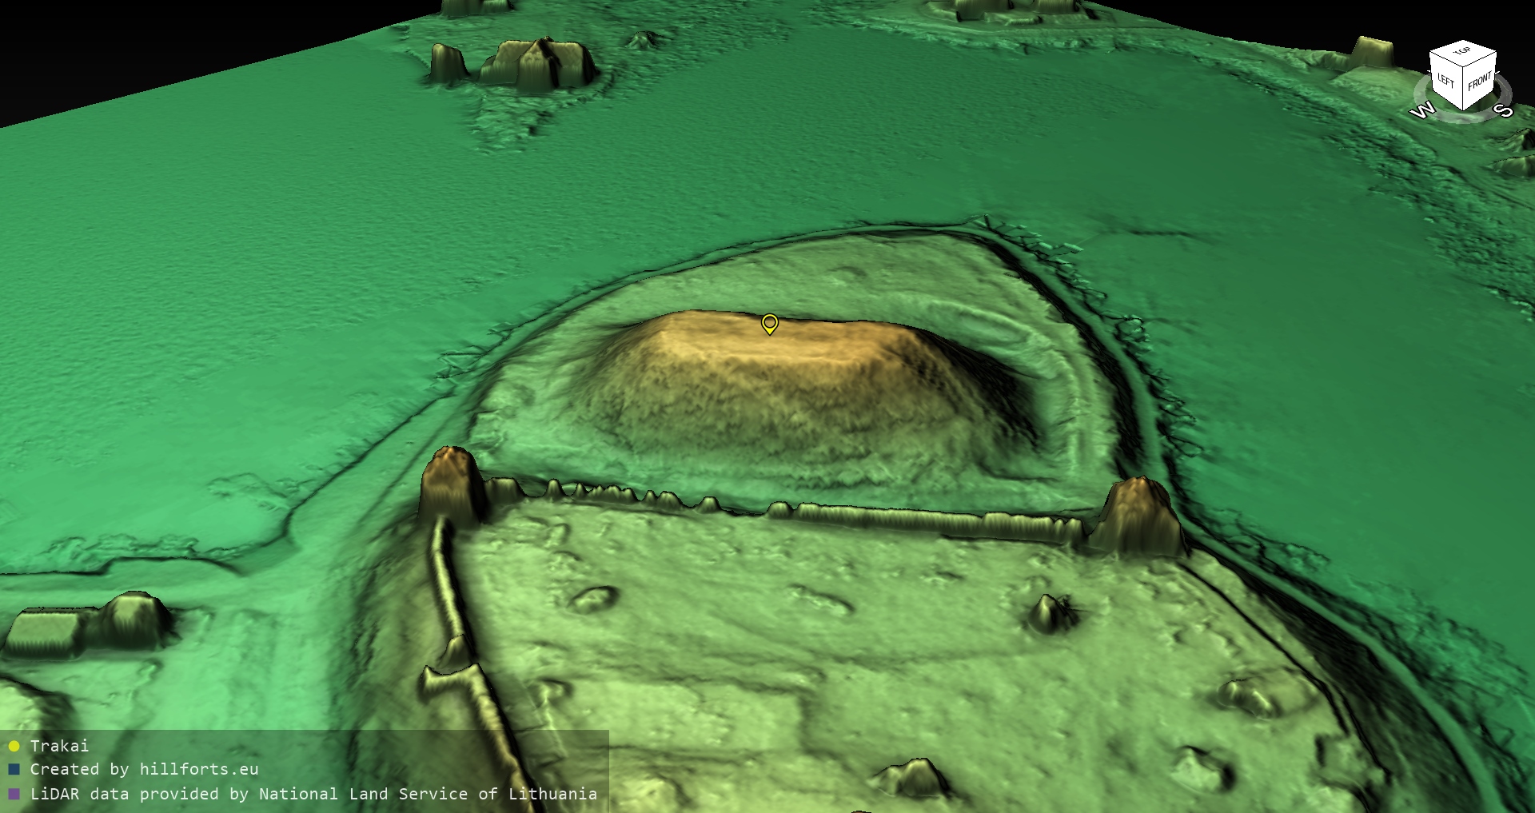Click the yellow dot beside Trakai legend
The width and height of the screenshot is (1535, 813).
[14, 747]
